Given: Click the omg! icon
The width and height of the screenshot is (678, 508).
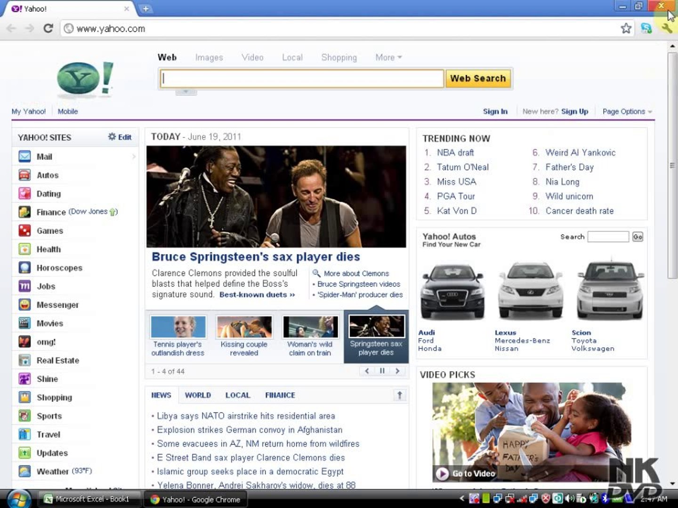Looking at the screenshot, I should pos(24,341).
